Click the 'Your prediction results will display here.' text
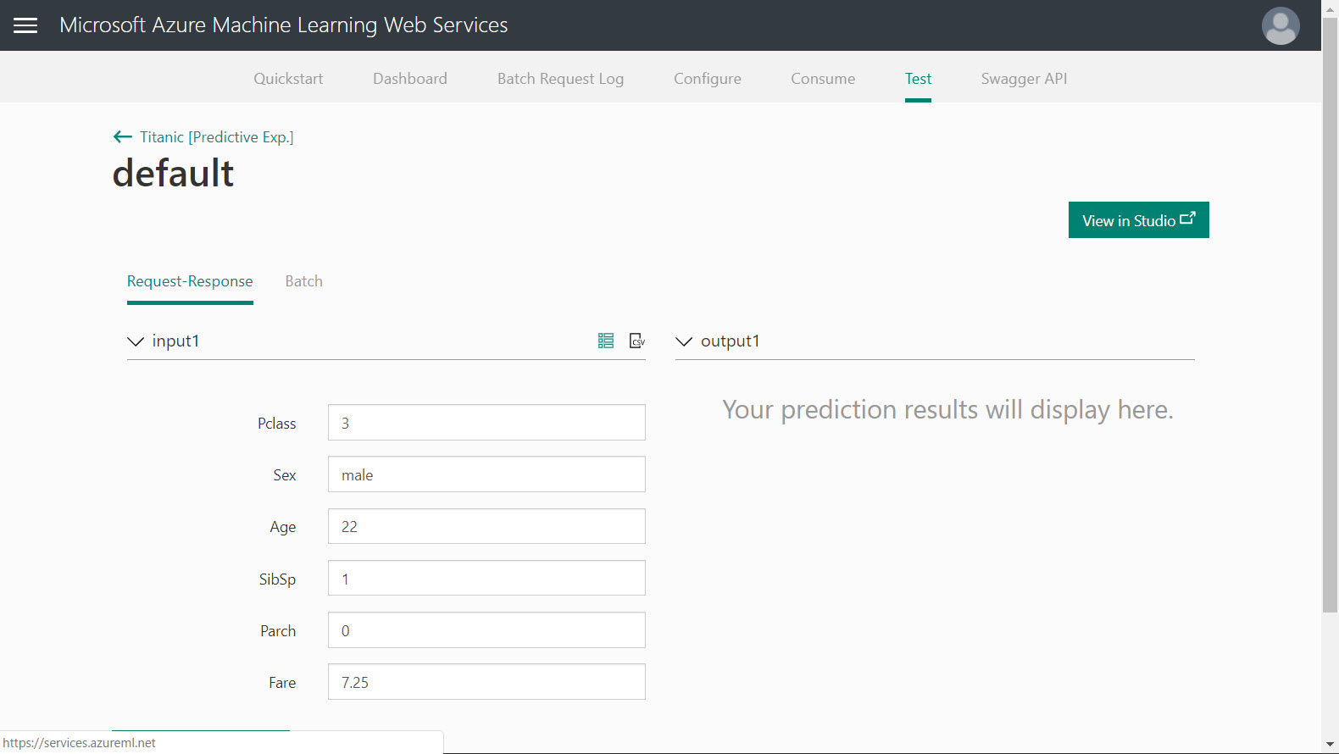The height and width of the screenshot is (754, 1339). [947, 410]
